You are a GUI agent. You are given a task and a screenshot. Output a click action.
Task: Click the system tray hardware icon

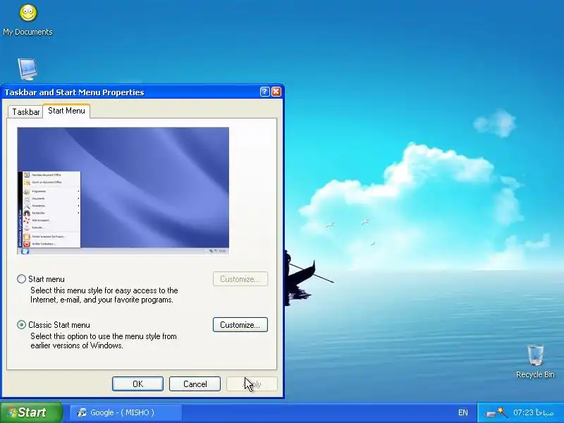tap(490, 414)
